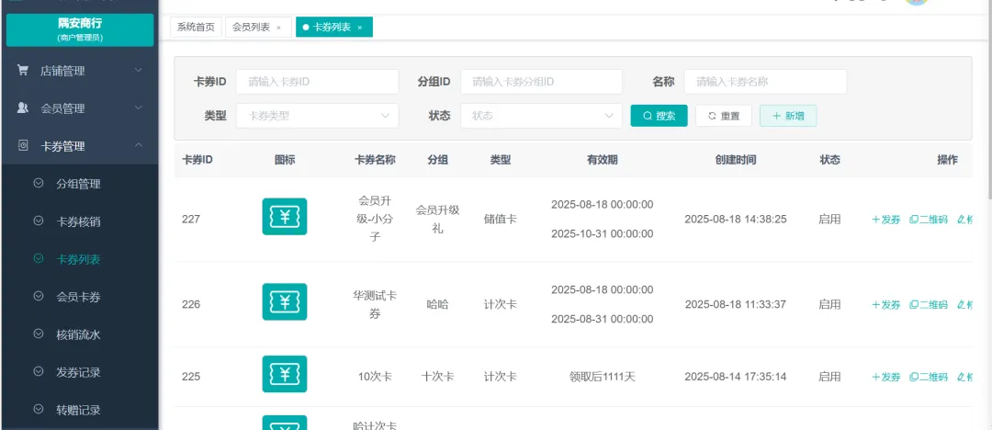Click 发券 for card 226
Viewport: 992px width, 430px height.
click(x=886, y=305)
